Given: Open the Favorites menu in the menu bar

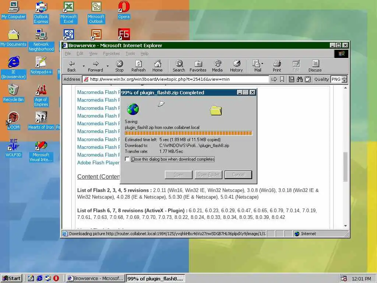Looking at the screenshot, I should coord(111,53).
